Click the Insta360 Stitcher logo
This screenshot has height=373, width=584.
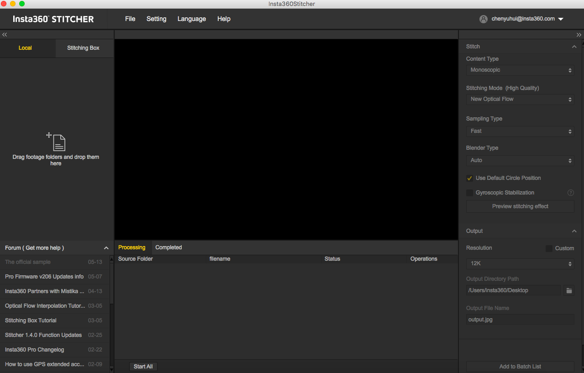tap(53, 19)
